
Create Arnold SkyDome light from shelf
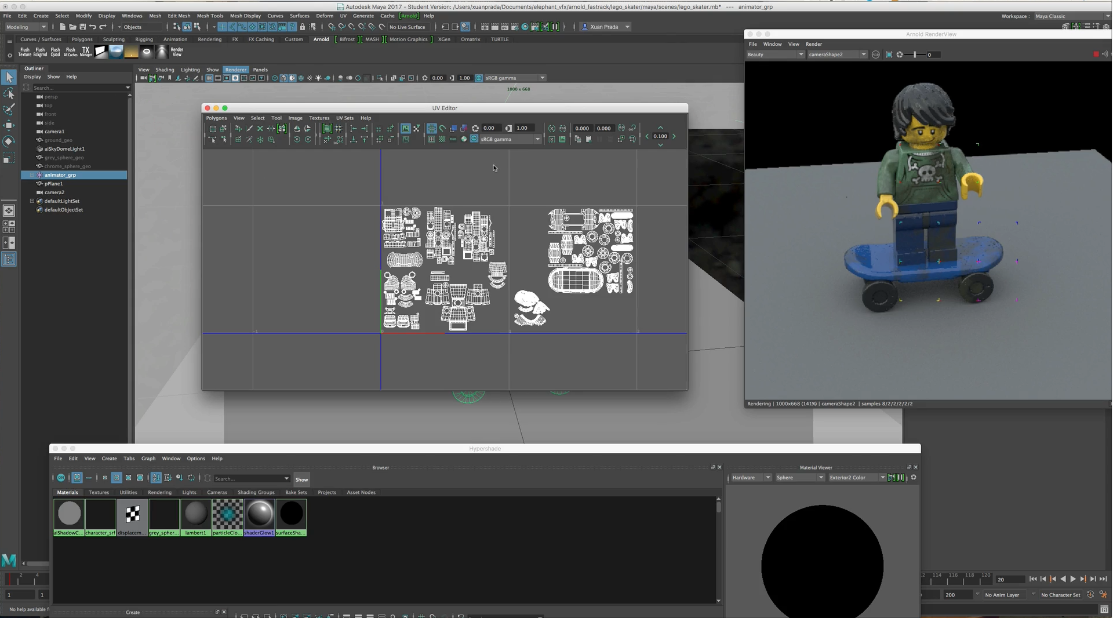(116, 52)
